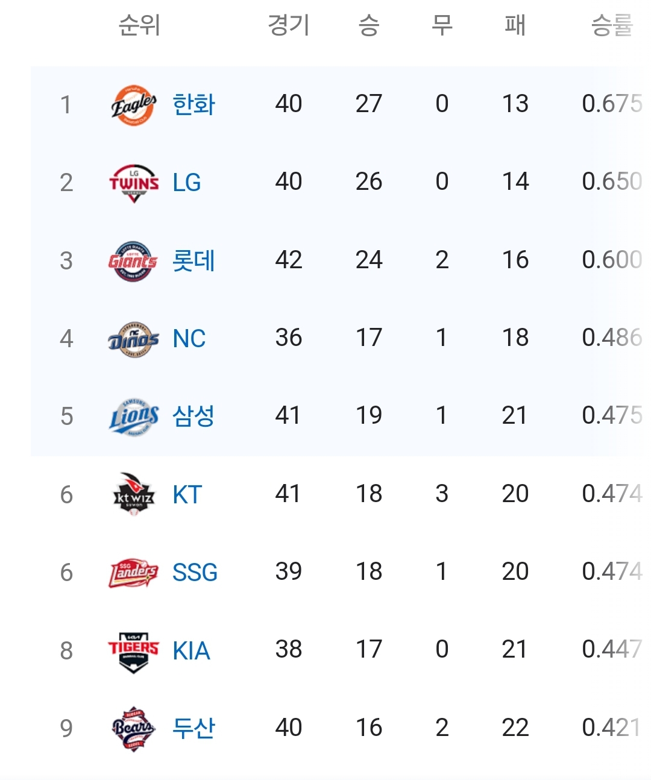The height and width of the screenshot is (780, 651).
Task: Select the Lotte Giants logo
Action: click(x=133, y=261)
